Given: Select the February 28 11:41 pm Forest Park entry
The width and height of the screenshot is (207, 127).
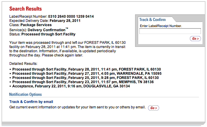Looking at the screenshot, I should tap(86, 69).
